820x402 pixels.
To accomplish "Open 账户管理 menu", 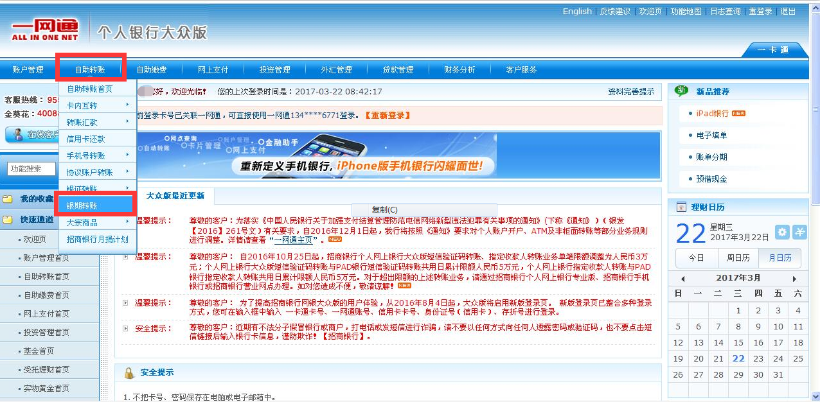I will pos(28,69).
